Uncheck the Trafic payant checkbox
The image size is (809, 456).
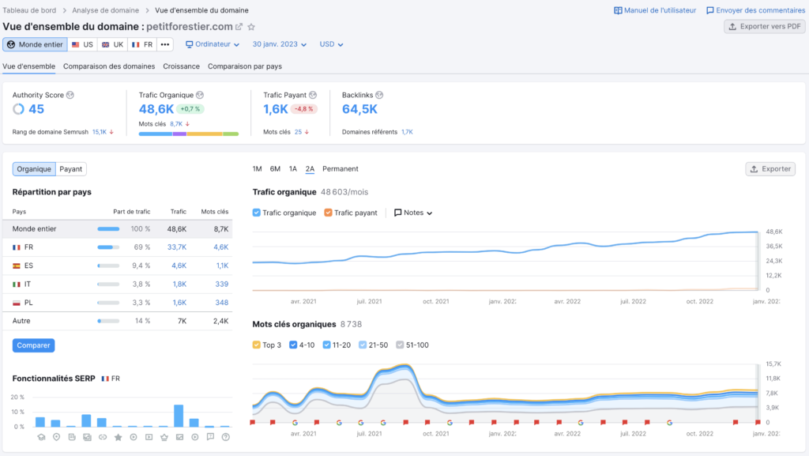[x=328, y=213]
